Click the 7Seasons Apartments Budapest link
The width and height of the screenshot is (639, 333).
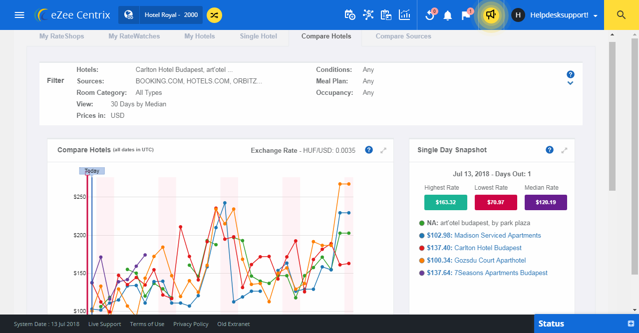501,273
